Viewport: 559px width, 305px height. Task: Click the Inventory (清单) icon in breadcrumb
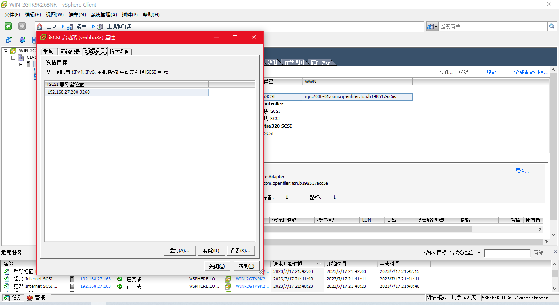point(70,26)
